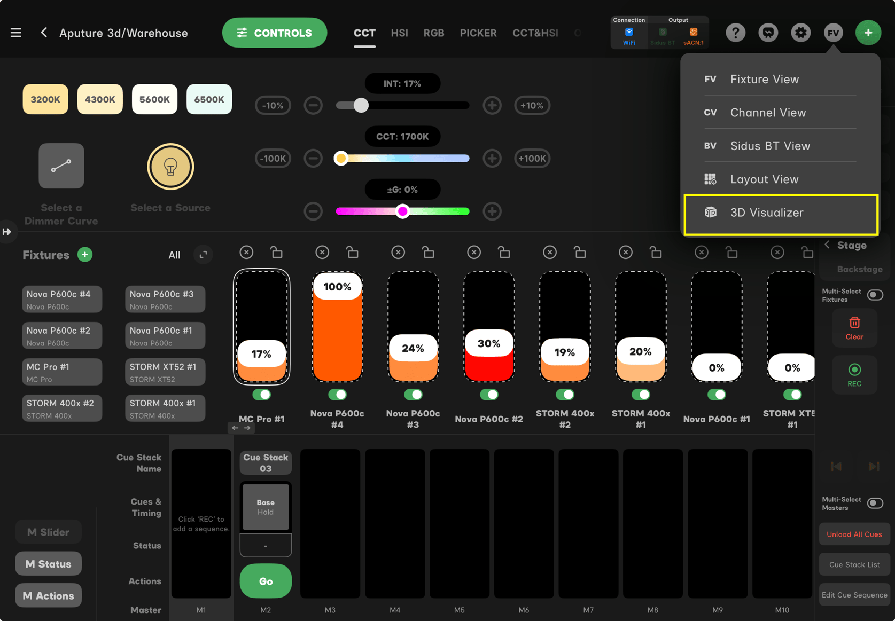
Task: Add fixture with green plus icon
Action: click(85, 255)
